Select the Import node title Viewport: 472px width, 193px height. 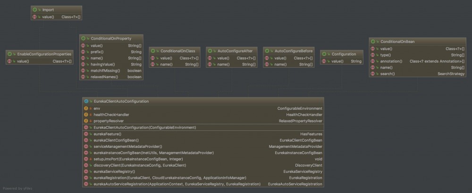coord(48,10)
